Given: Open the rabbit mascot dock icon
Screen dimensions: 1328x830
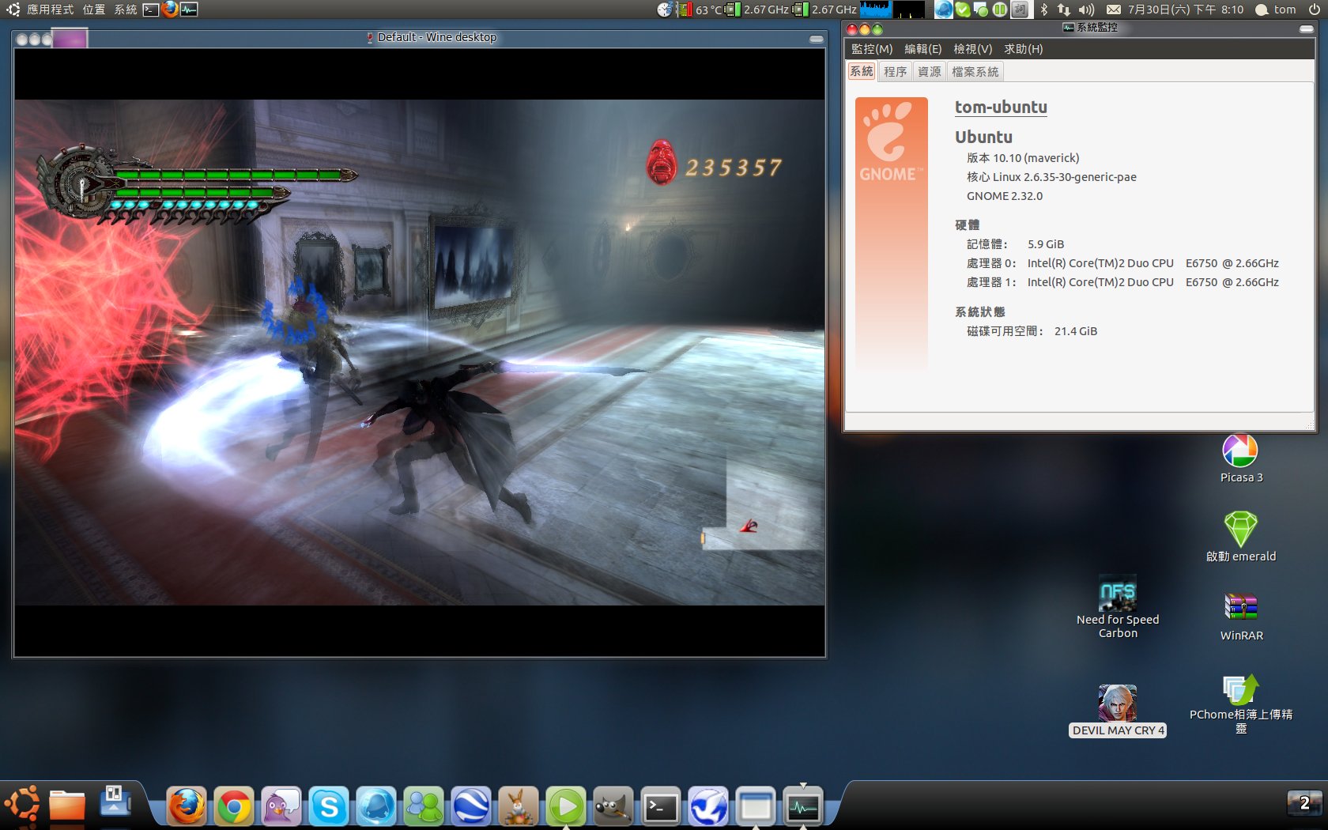Looking at the screenshot, I should (x=519, y=806).
